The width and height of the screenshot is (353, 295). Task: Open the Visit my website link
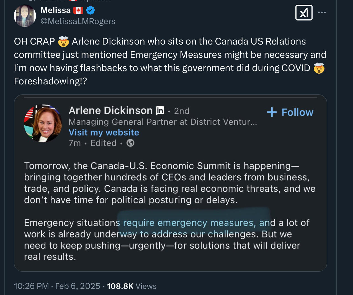click(x=104, y=132)
